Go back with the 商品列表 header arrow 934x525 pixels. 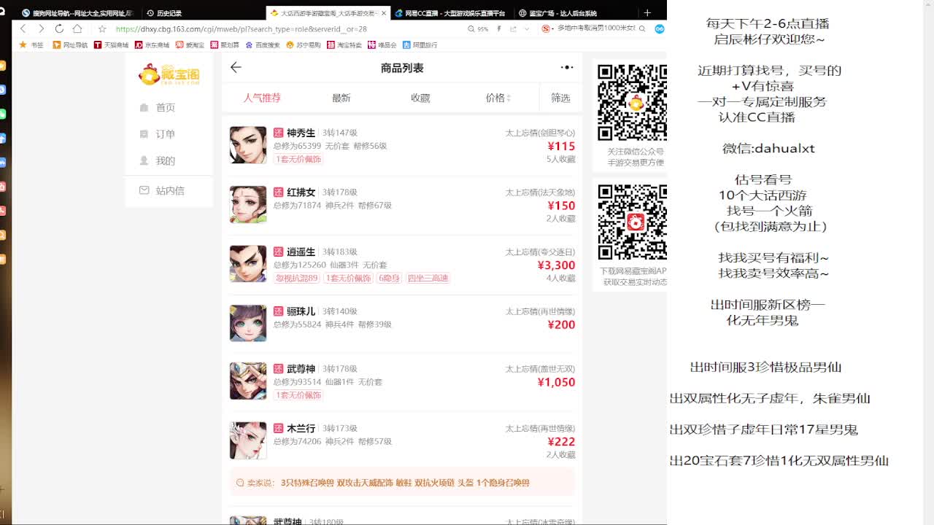click(236, 67)
